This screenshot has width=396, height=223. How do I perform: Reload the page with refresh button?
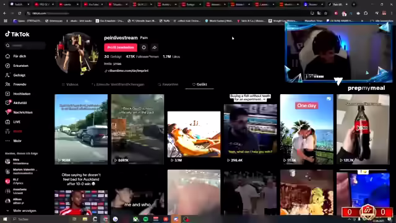pos(20,13)
